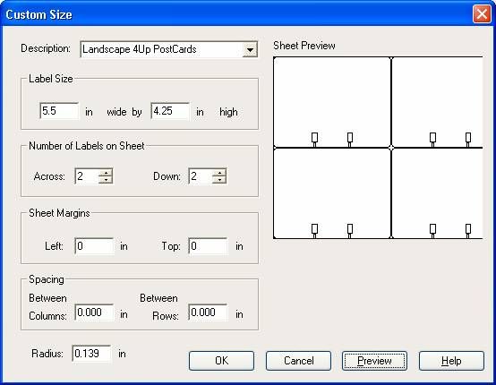This screenshot has height=385, width=496.
Task: Click the Between Columns spacing field
Action: click(94, 312)
